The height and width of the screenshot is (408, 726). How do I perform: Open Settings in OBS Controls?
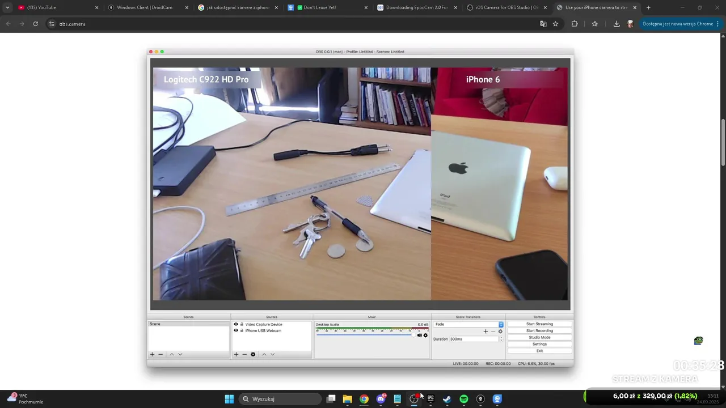[539, 344]
